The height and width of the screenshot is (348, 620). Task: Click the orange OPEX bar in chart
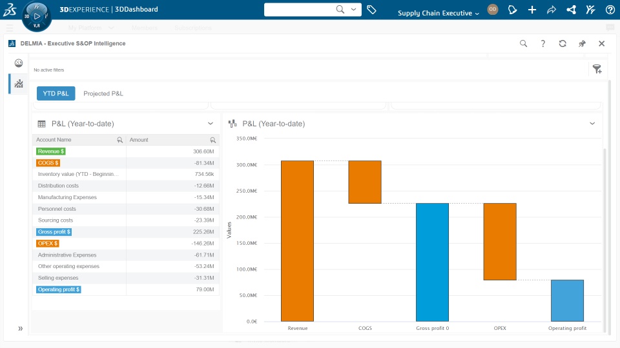500,242
